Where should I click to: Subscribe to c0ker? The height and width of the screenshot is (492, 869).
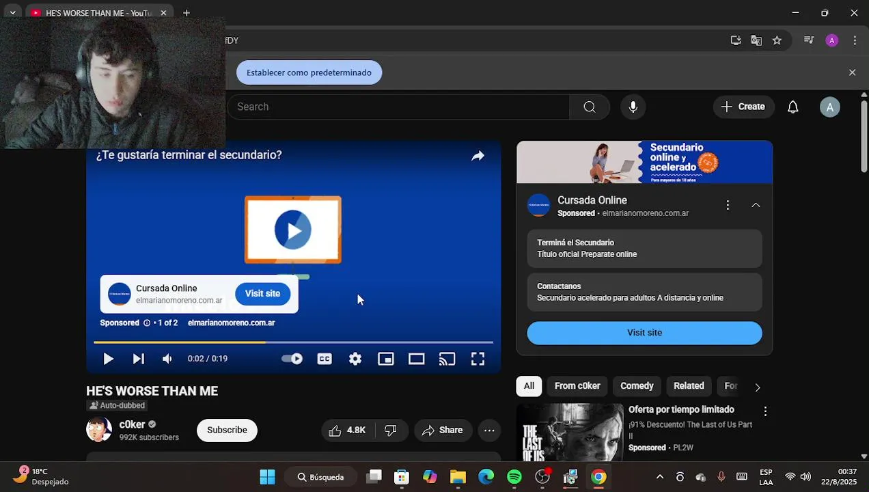[227, 430]
